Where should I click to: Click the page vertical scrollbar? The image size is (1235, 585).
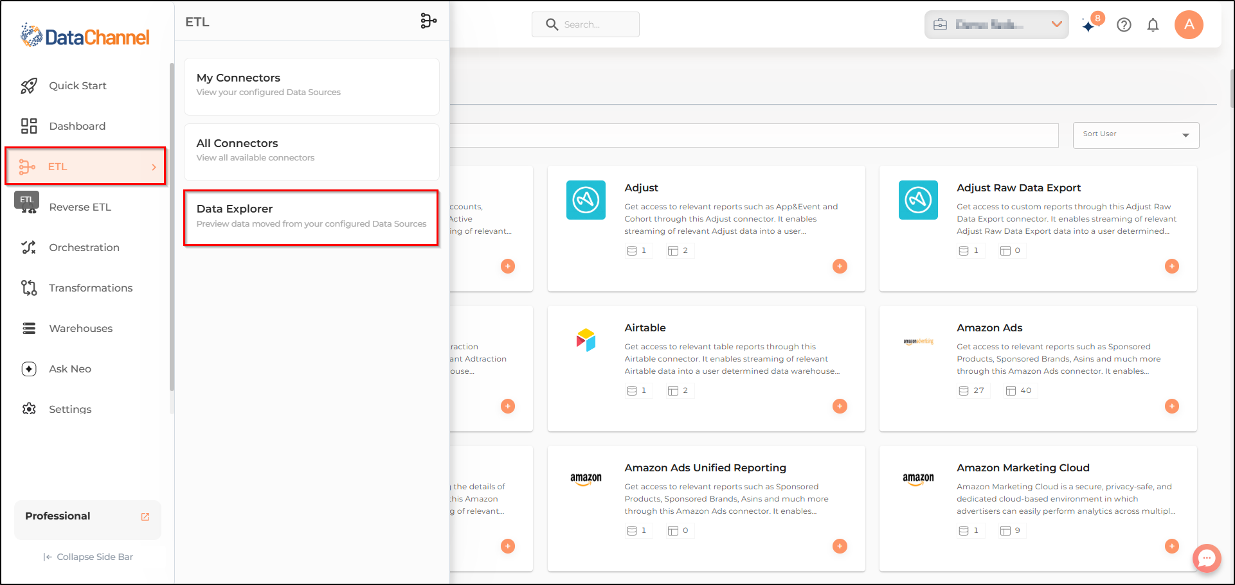coord(1232,89)
